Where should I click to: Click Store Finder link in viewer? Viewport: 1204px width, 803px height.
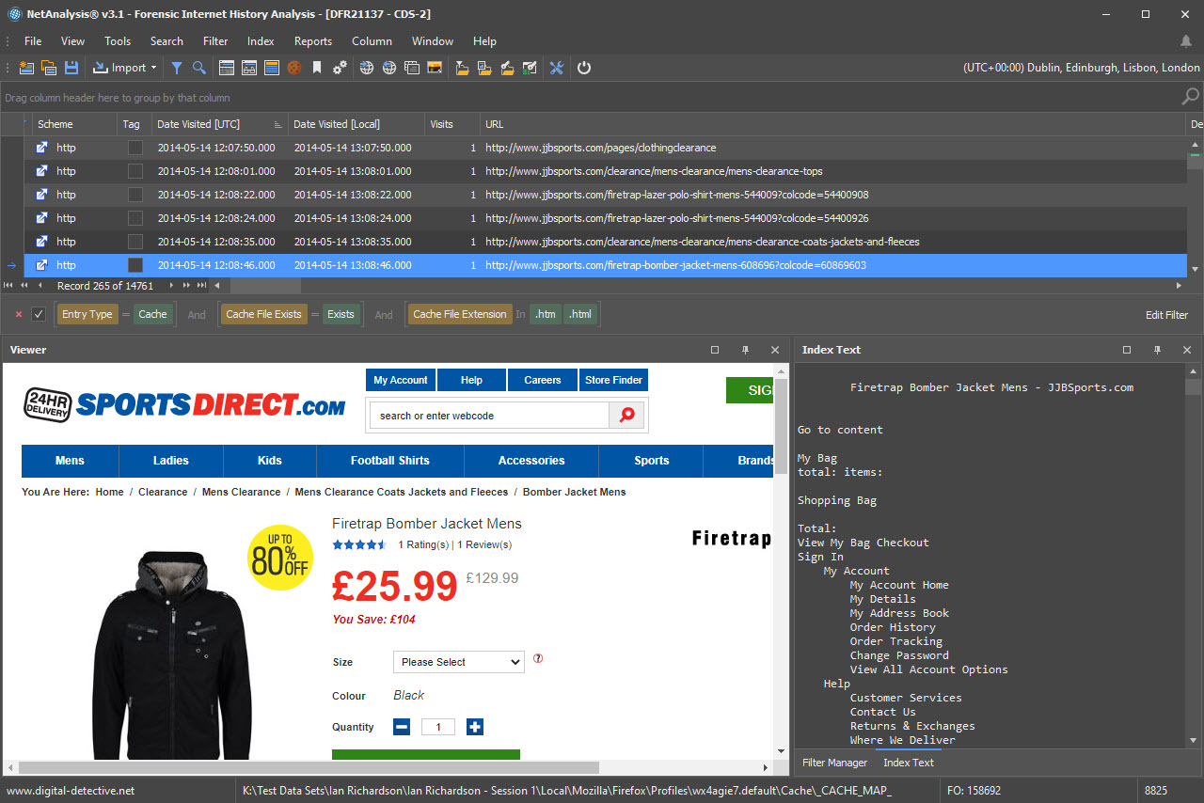(x=613, y=380)
